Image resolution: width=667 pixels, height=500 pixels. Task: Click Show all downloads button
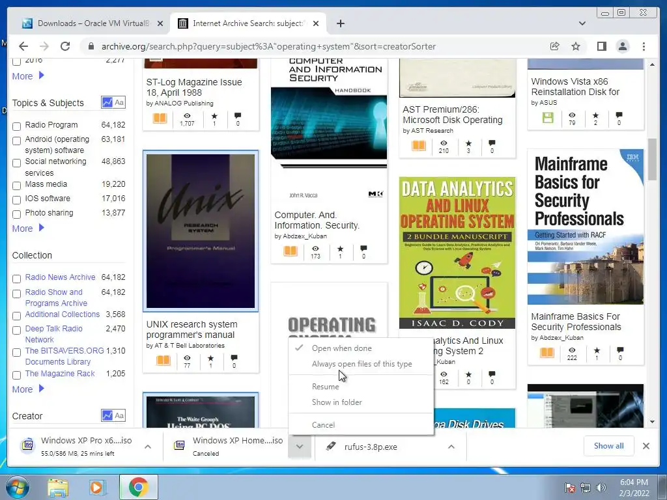[609, 445]
